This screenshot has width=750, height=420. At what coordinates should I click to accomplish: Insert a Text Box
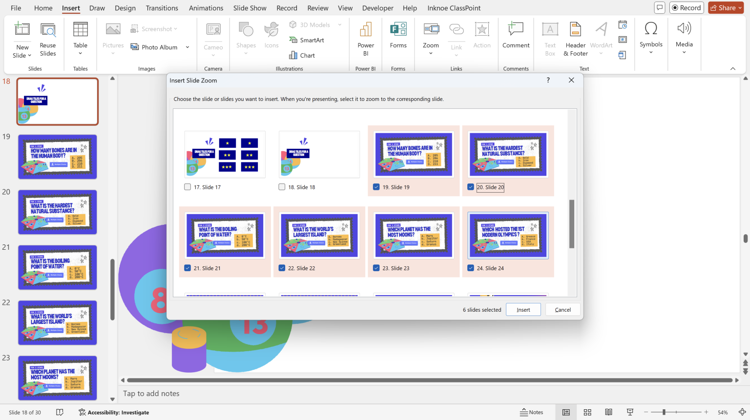pyautogui.click(x=550, y=39)
